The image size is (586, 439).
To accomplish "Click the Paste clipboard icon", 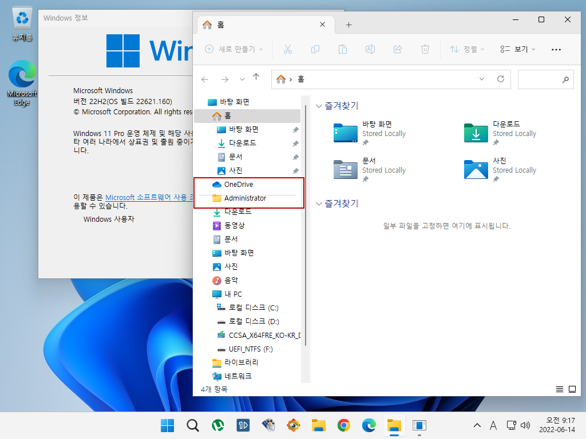I will click(343, 49).
